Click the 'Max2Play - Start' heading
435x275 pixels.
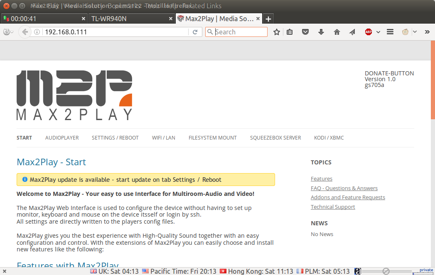coord(52,162)
